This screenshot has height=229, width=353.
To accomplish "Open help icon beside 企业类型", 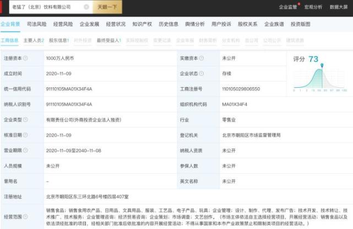I will coord(25,120).
